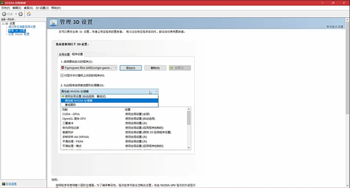Select the CUDA - GPUs feature row

click(124, 114)
